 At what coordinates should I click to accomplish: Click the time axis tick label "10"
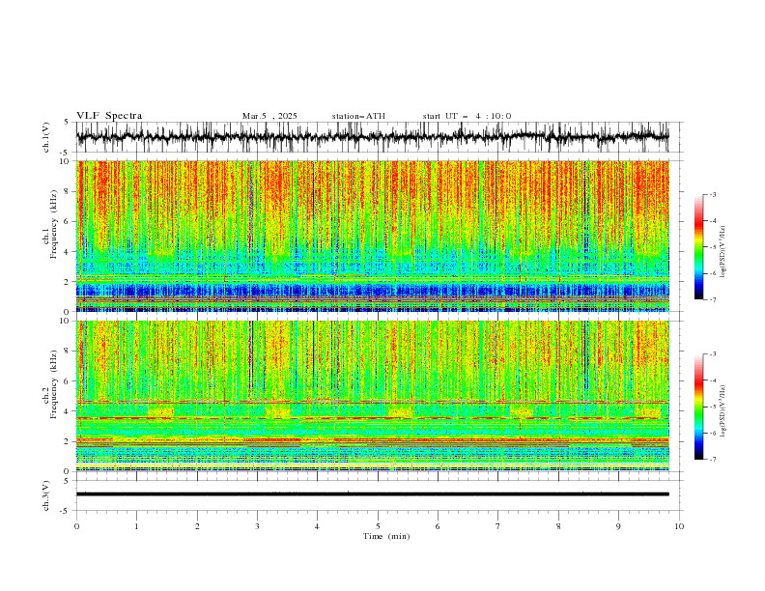pyautogui.click(x=679, y=526)
